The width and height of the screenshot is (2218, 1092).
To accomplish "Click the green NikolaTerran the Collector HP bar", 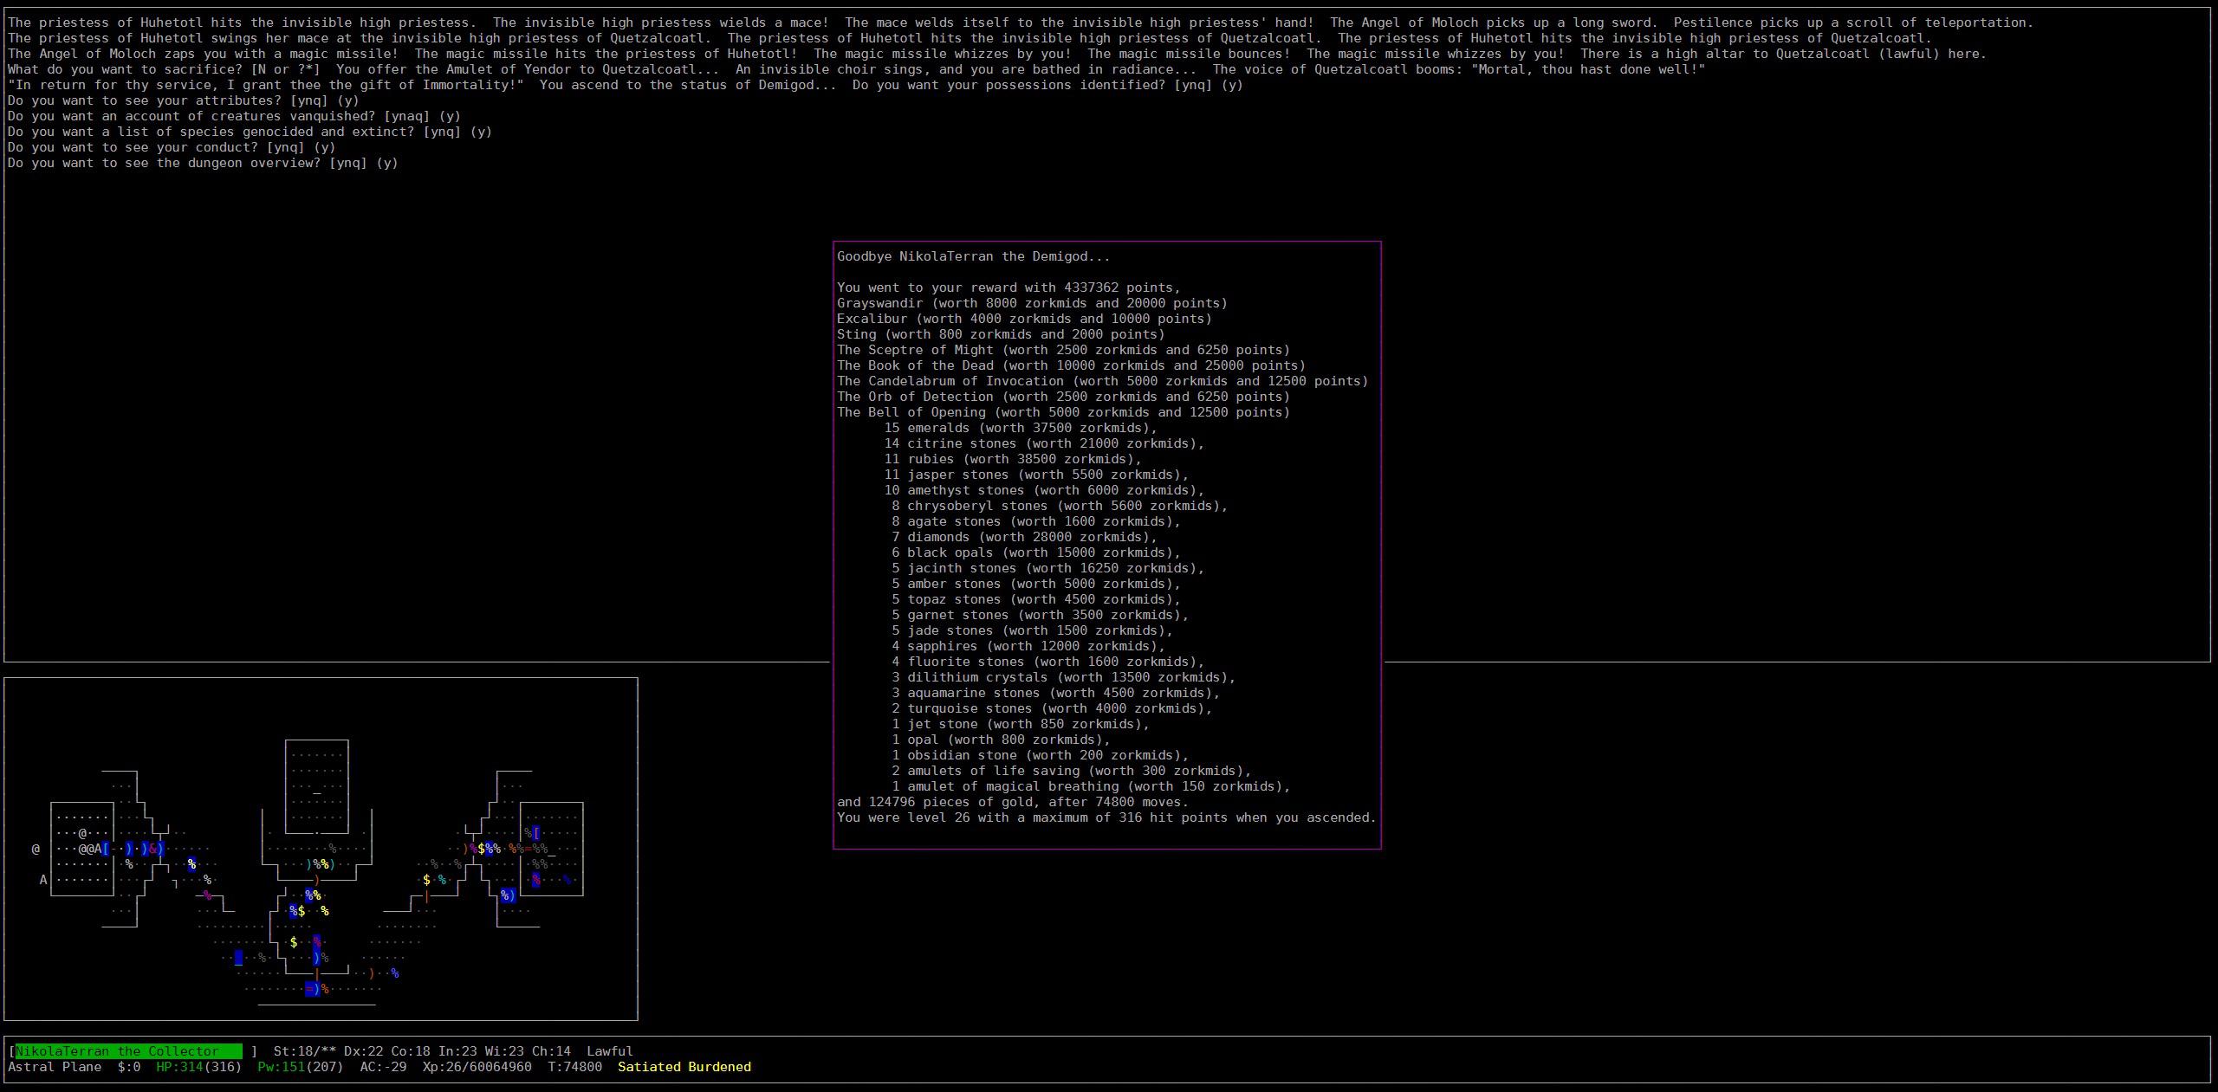I will click(x=128, y=1051).
